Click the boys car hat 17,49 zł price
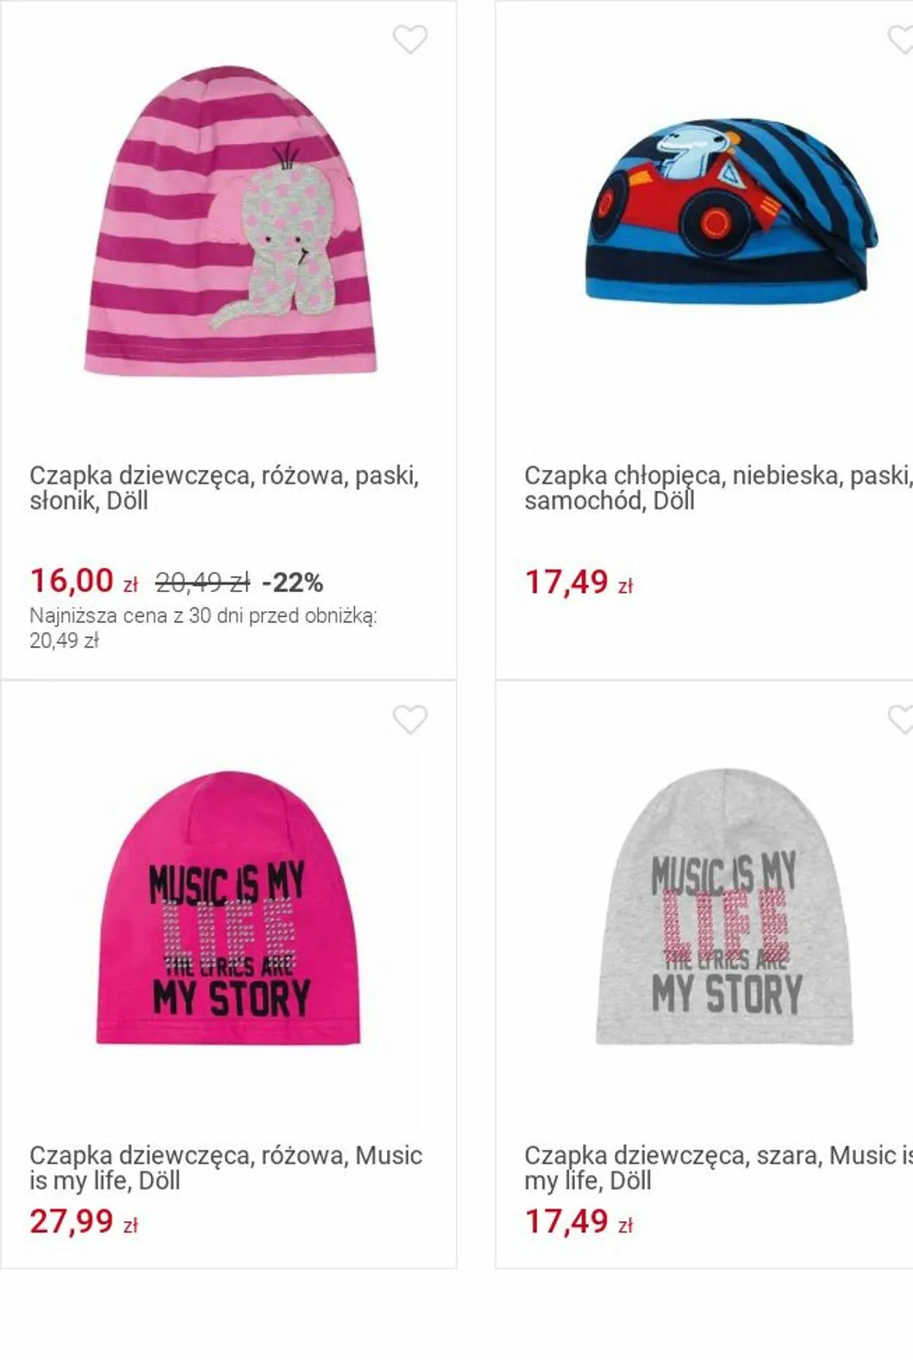This screenshot has height=1360, width=913. [578, 582]
